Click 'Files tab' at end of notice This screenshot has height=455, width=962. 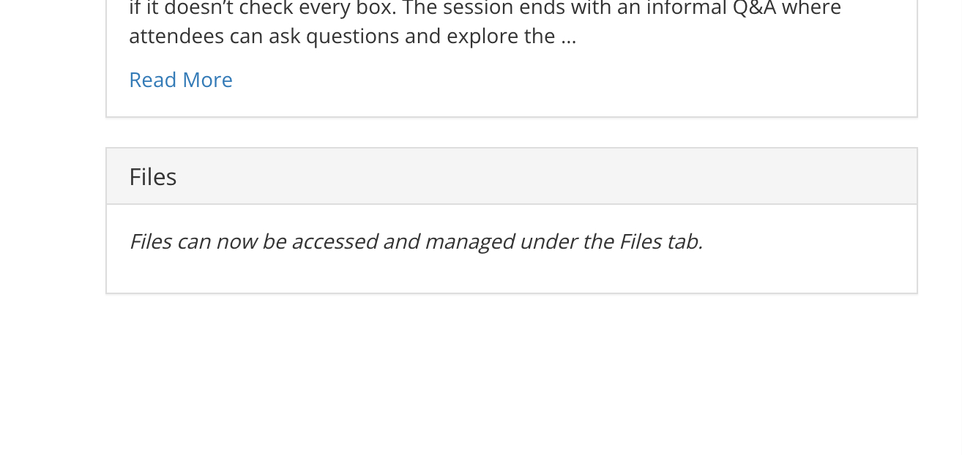(660, 241)
